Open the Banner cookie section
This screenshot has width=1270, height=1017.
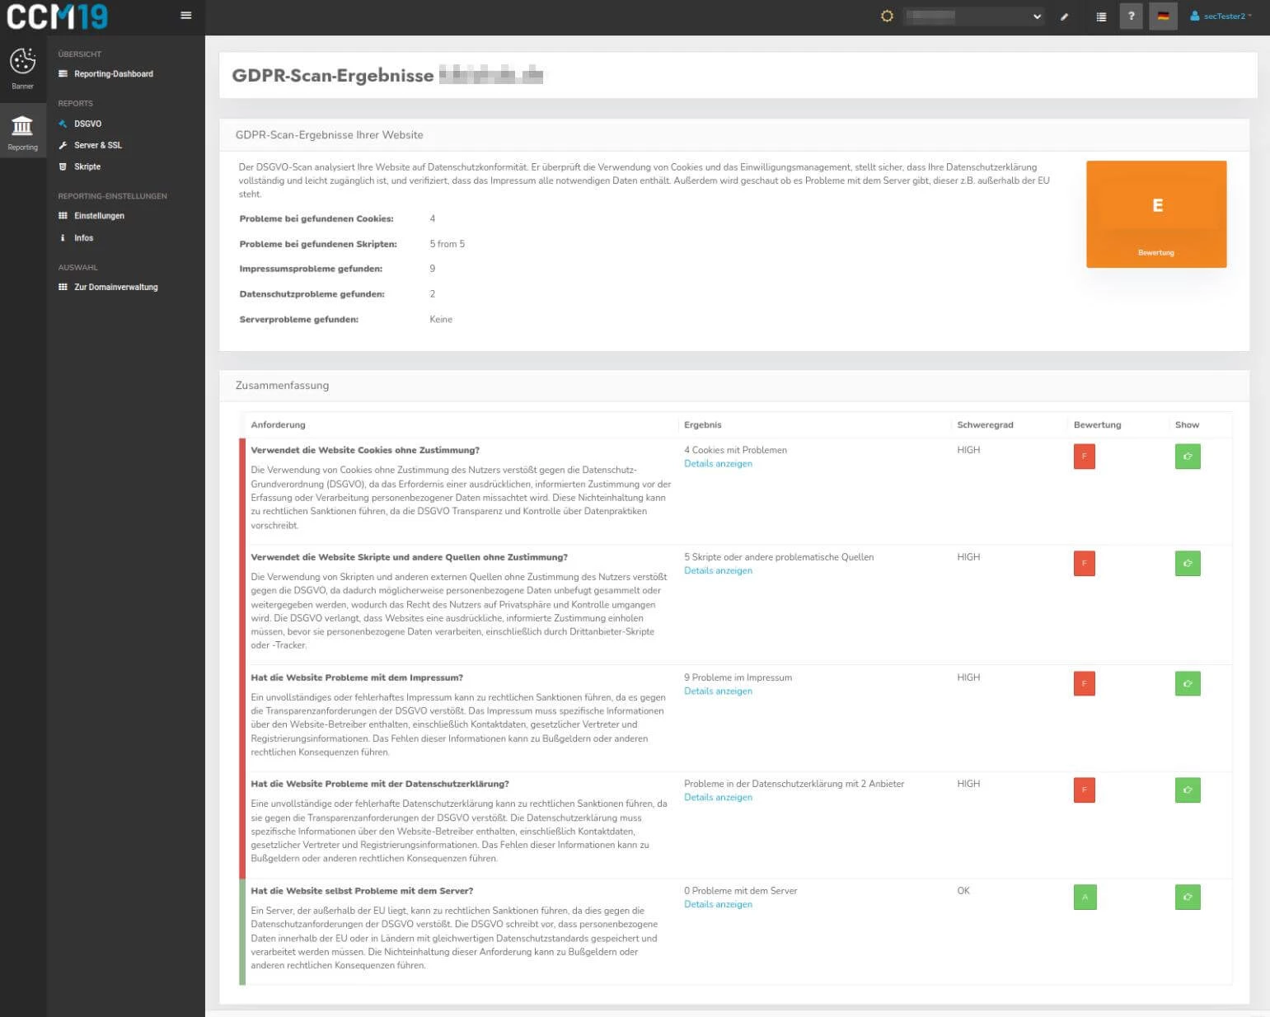click(x=22, y=68)
